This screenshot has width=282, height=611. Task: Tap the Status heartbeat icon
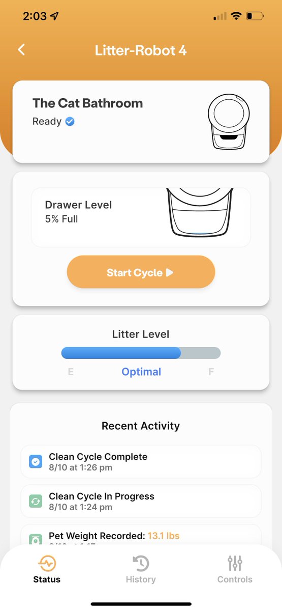point(47,563)
